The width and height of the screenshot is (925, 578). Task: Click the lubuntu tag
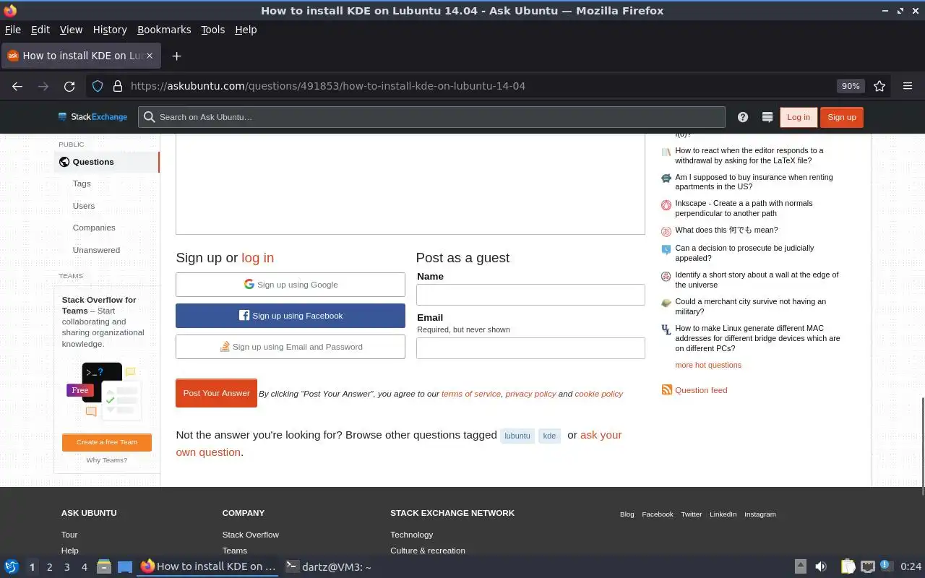pos(517,436)
